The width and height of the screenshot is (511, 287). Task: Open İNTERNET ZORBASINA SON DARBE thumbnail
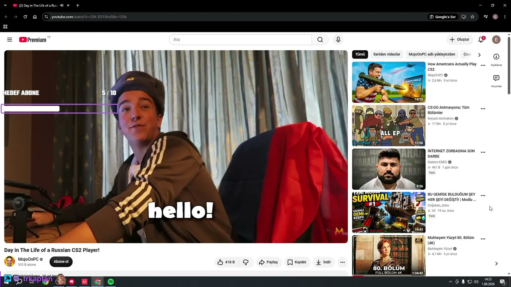click(x=389, y=169)
